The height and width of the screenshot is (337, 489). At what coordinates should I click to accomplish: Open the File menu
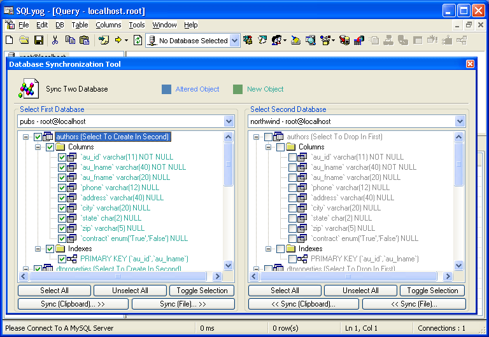pos(24,25)
